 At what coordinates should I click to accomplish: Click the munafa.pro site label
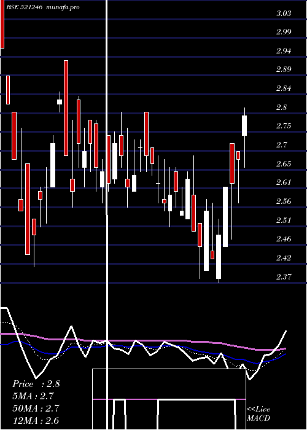[63, 7]
